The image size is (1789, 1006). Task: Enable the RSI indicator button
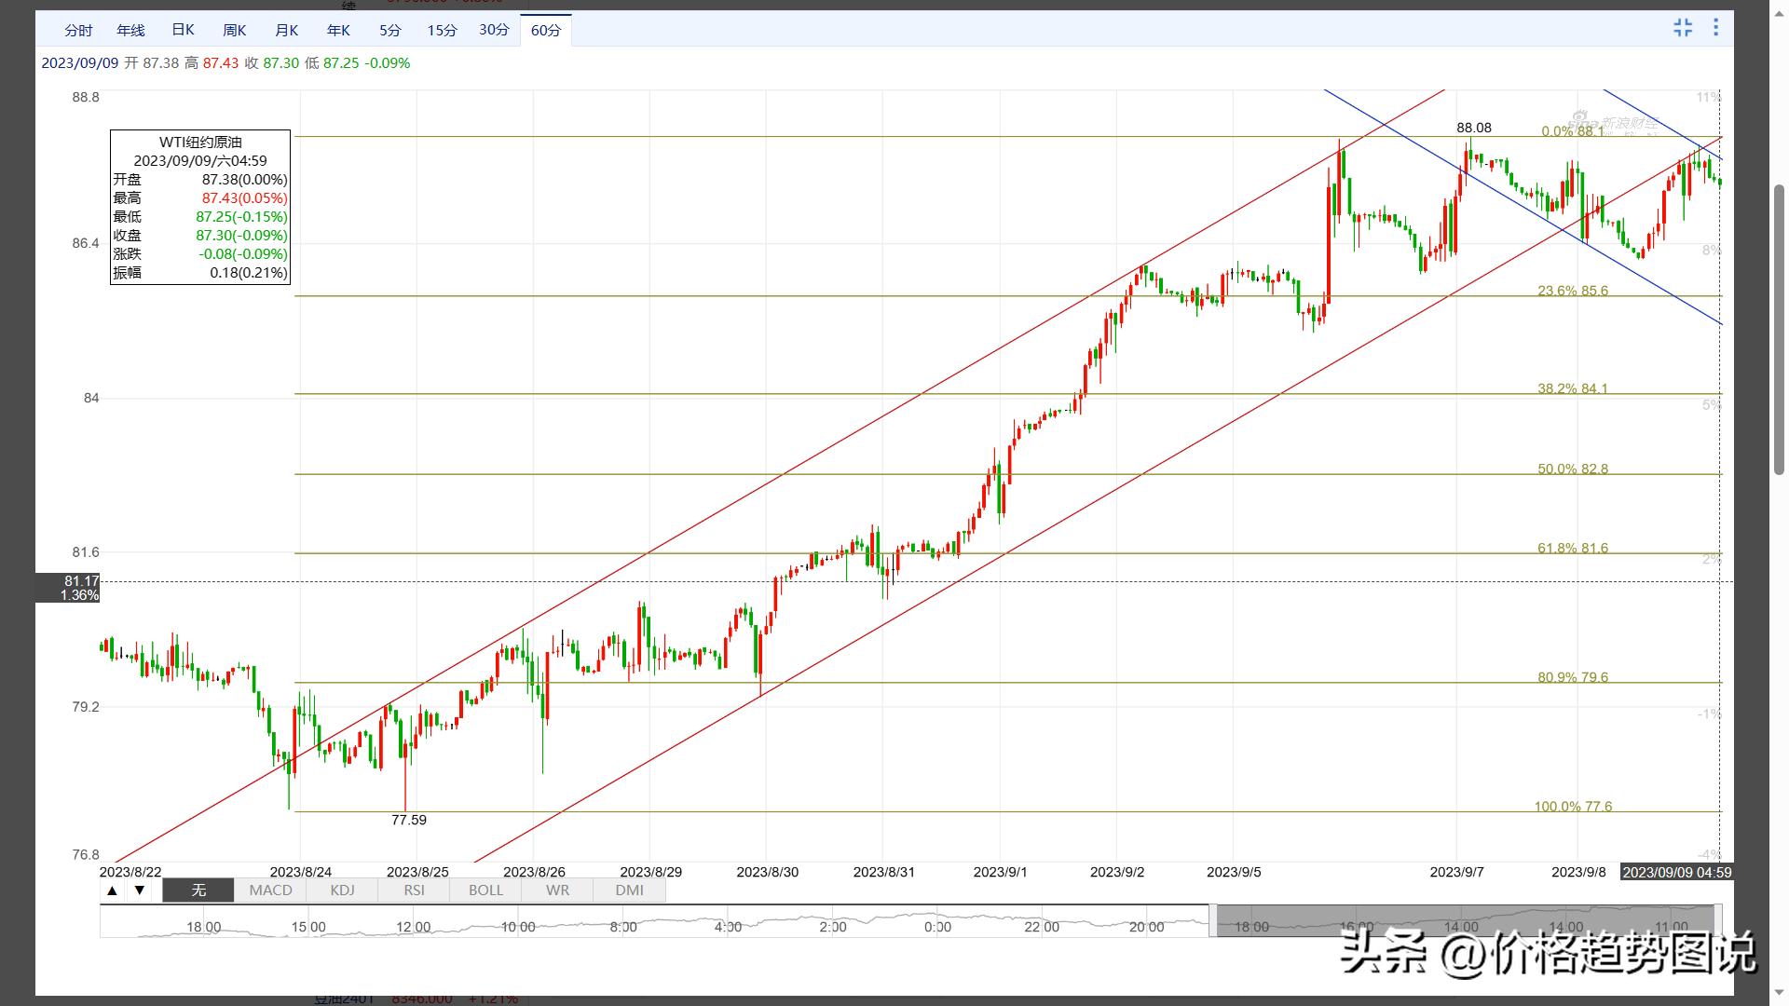coord(414,890)
